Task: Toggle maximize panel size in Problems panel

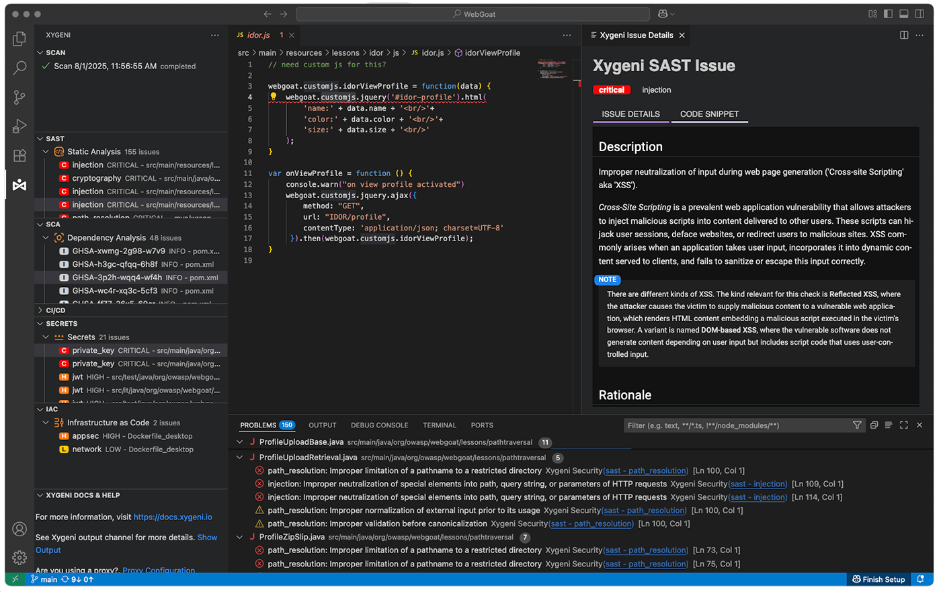Action: coord(904,425)
